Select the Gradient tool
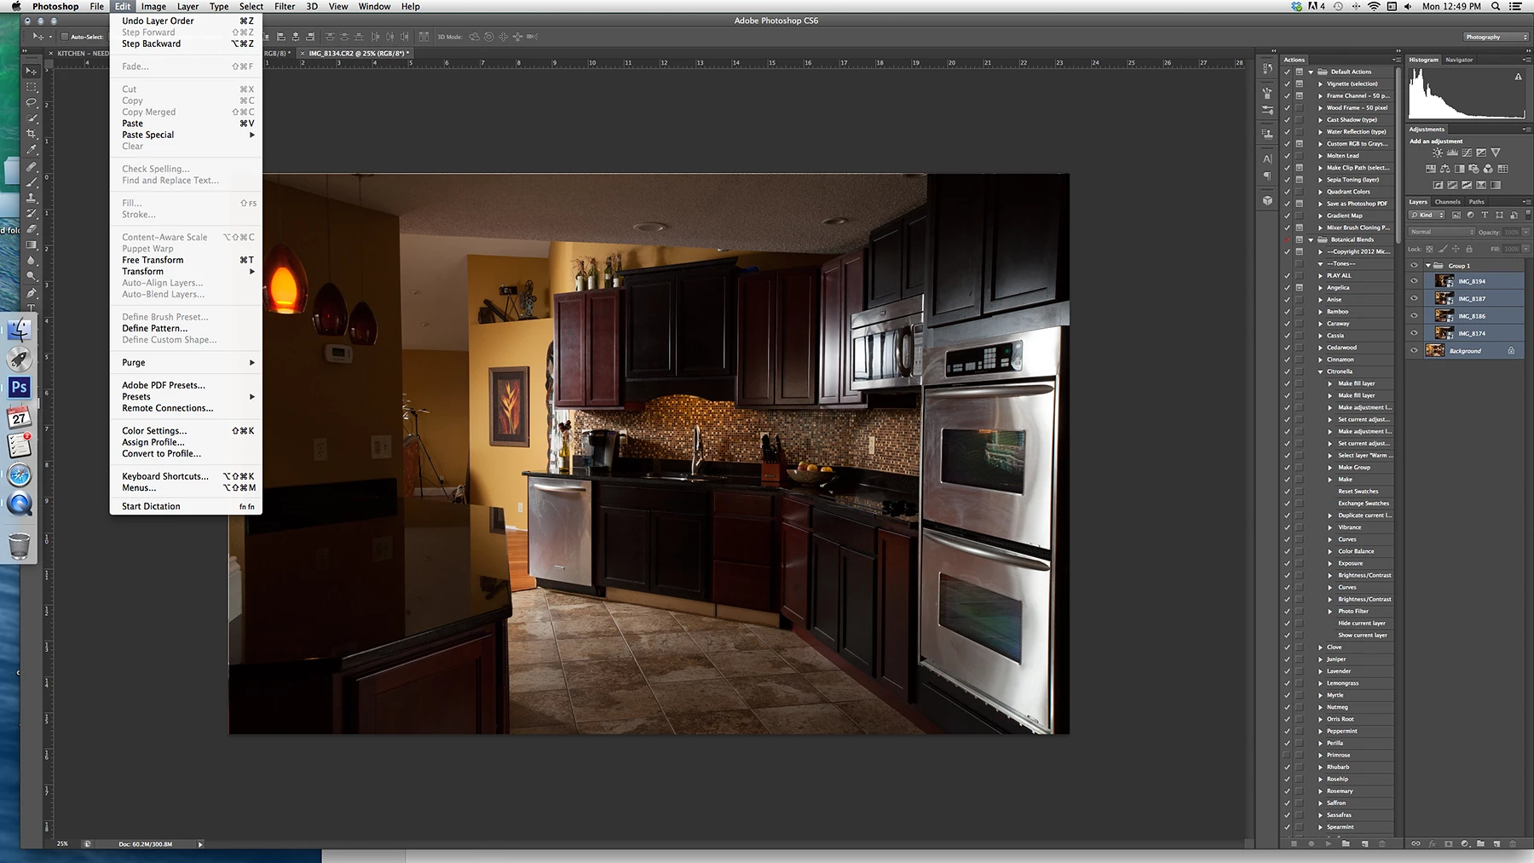This screenshot has height=863, width=1534. [x=32, y=245]
